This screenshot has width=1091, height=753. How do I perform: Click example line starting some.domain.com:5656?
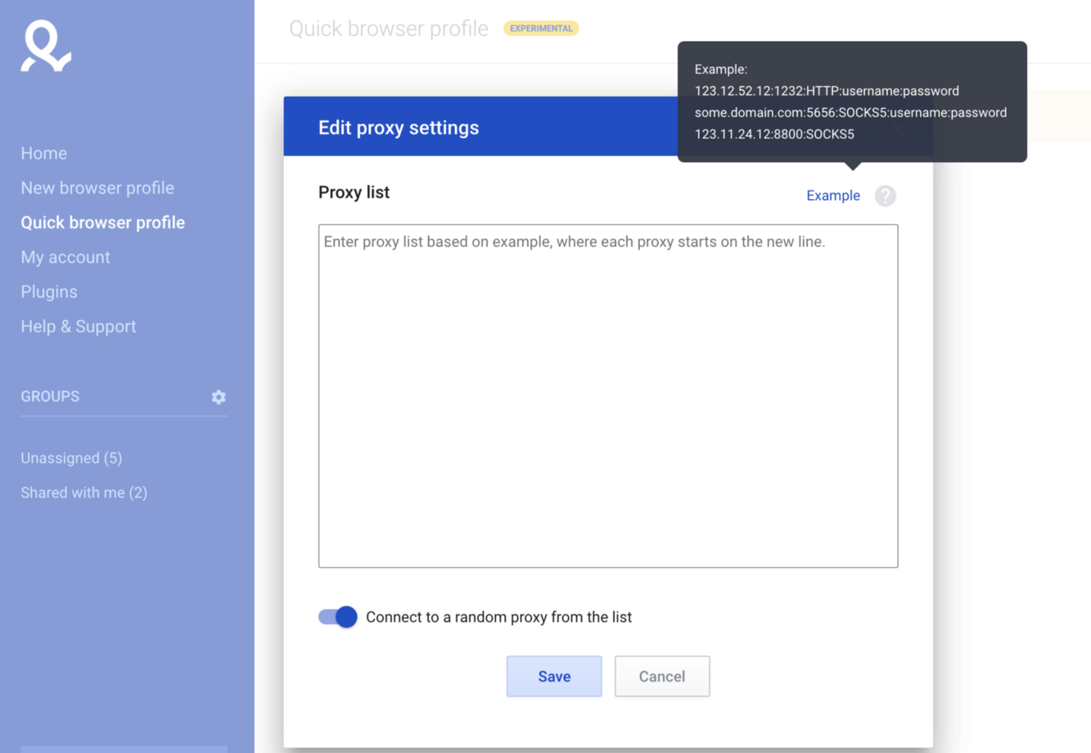coord(850,113)
